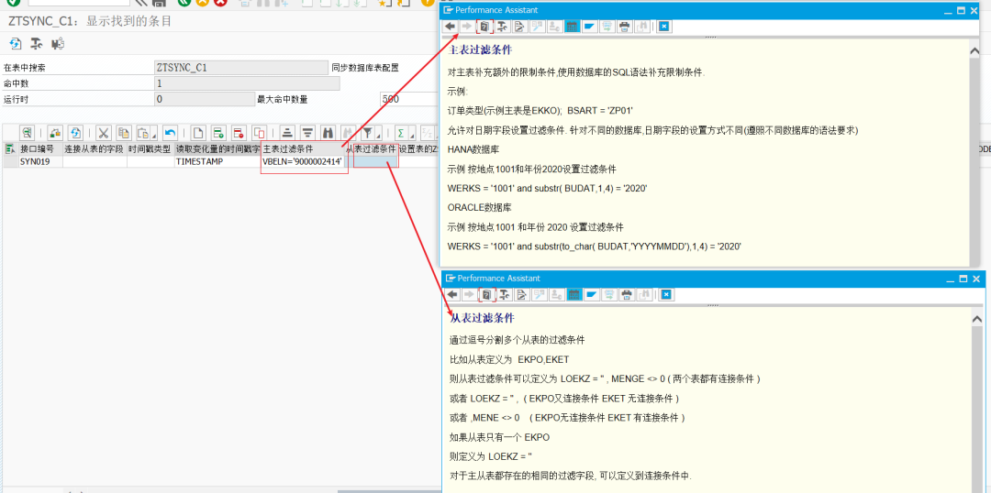Click Edit Documentation in the 主表过滤条件 help window
Screen dimensions: 991x493
pyautogui.click(x=519, y=27)
